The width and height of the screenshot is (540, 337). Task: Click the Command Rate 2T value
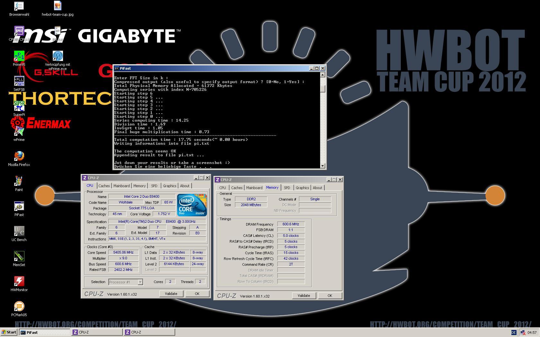click(291, 264)
